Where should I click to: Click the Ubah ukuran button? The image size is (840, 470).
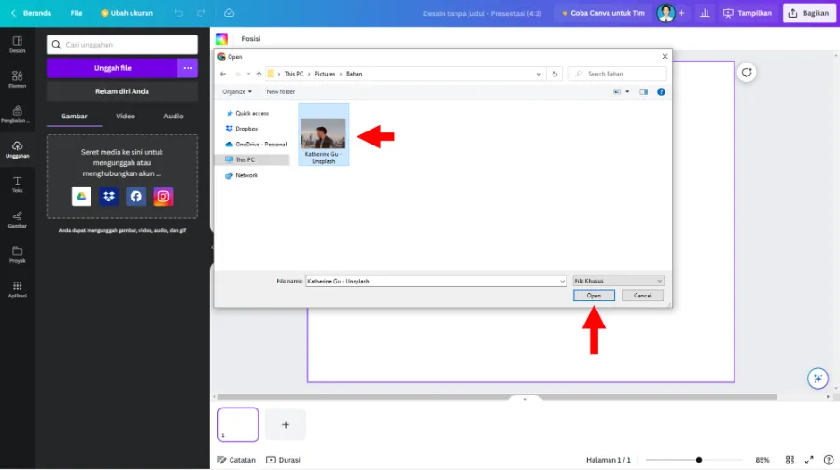point(127,13)
